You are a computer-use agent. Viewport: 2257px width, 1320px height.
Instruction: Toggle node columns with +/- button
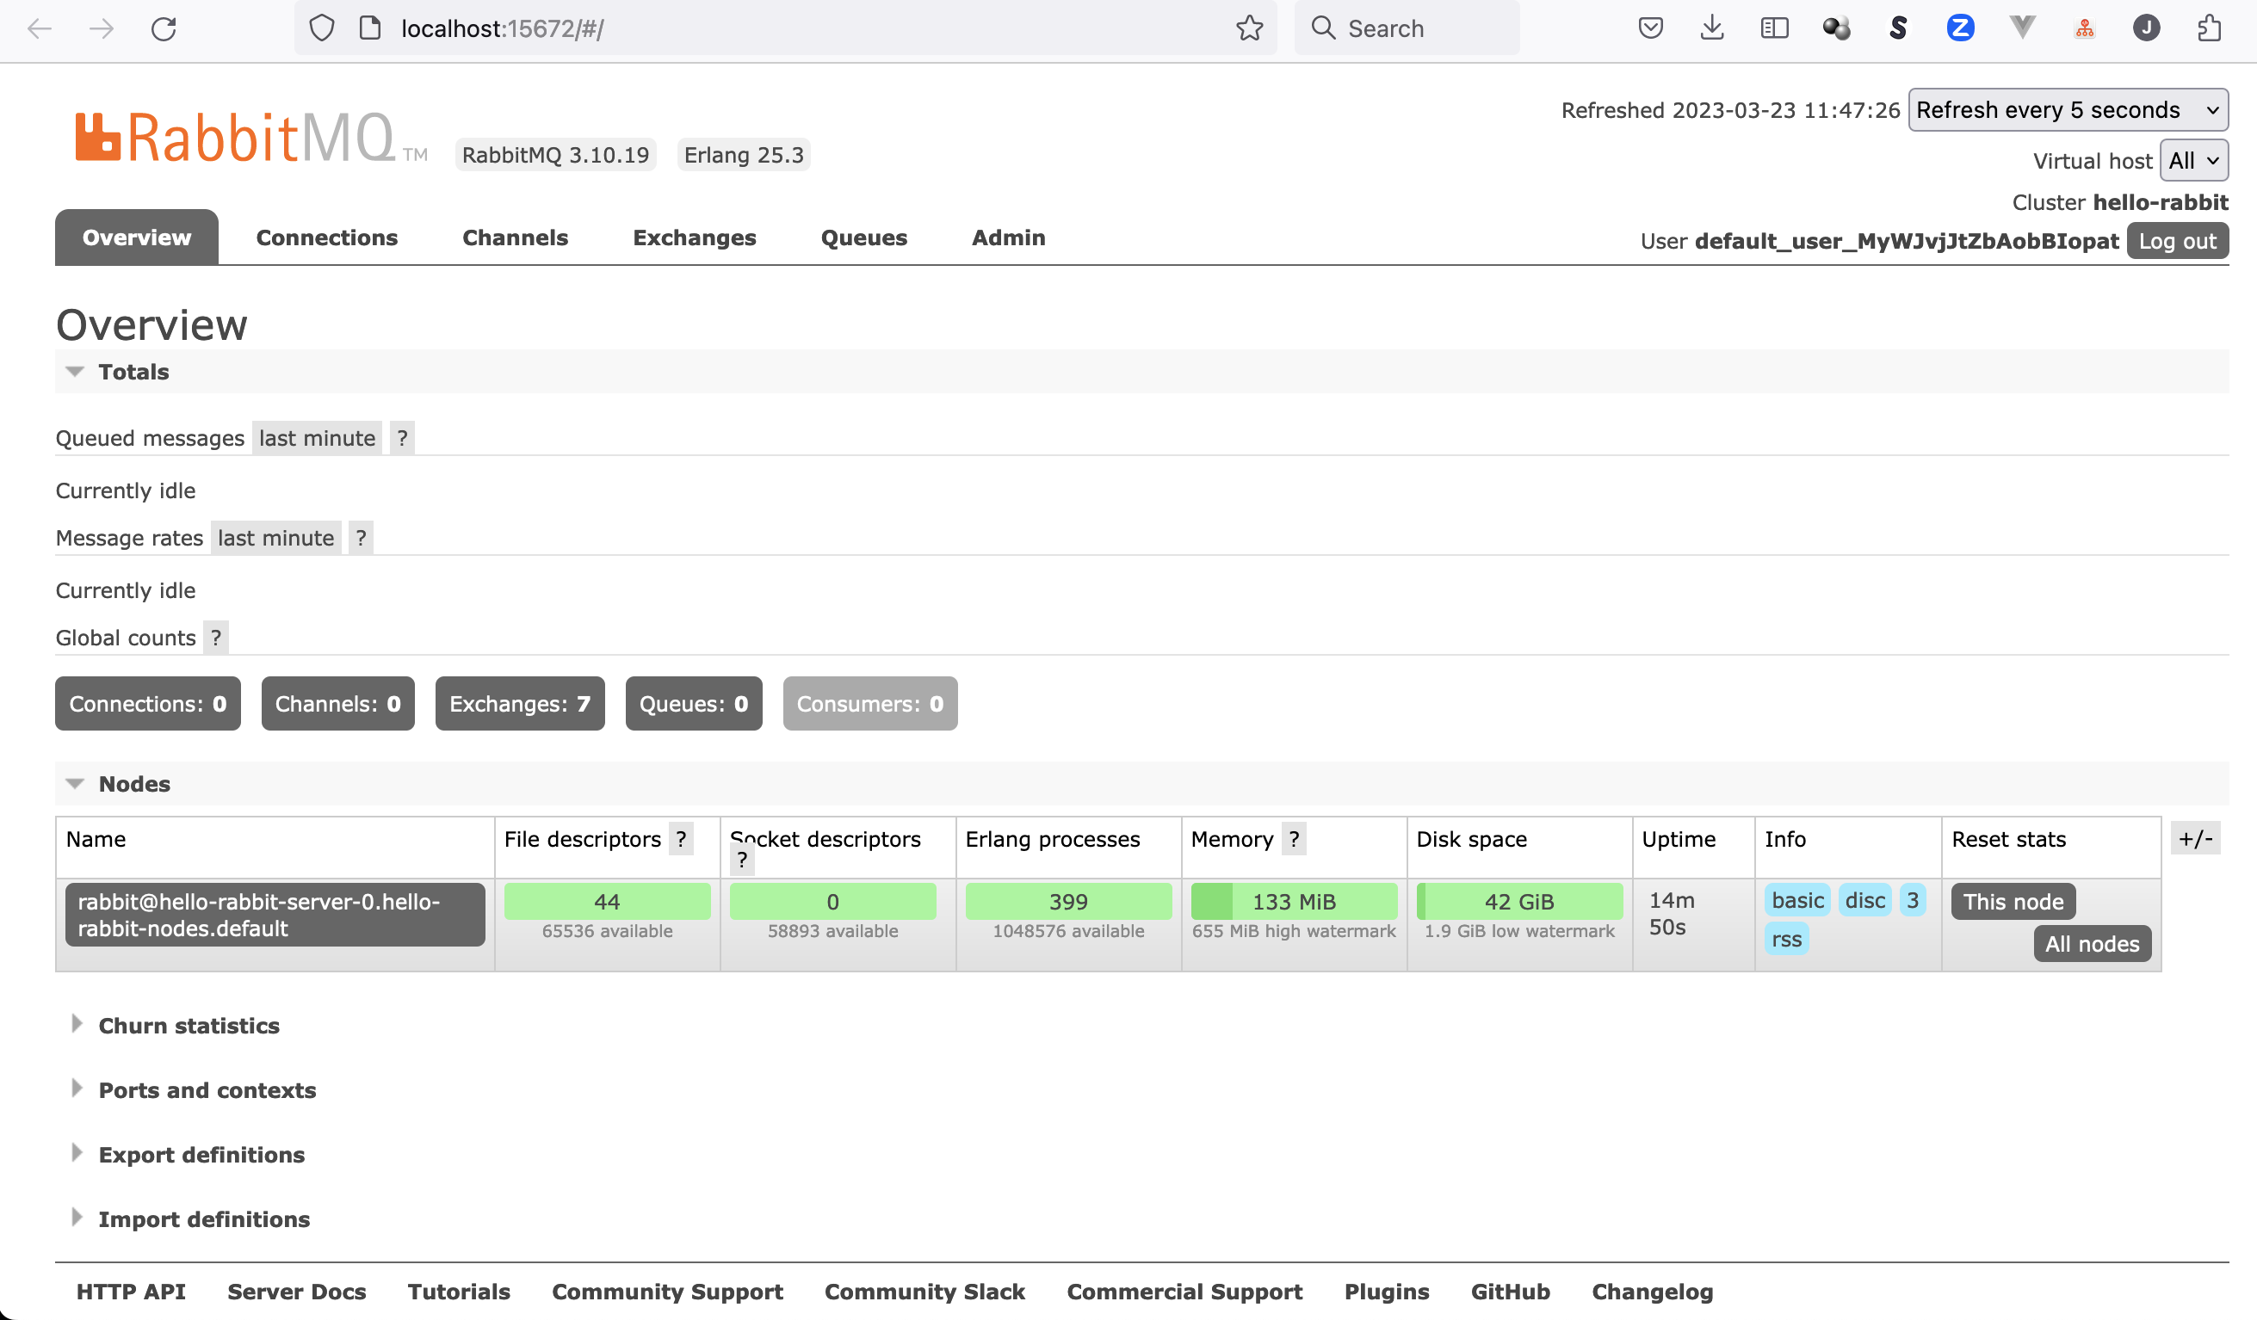pyautogui.click(x=2195, y=839)
